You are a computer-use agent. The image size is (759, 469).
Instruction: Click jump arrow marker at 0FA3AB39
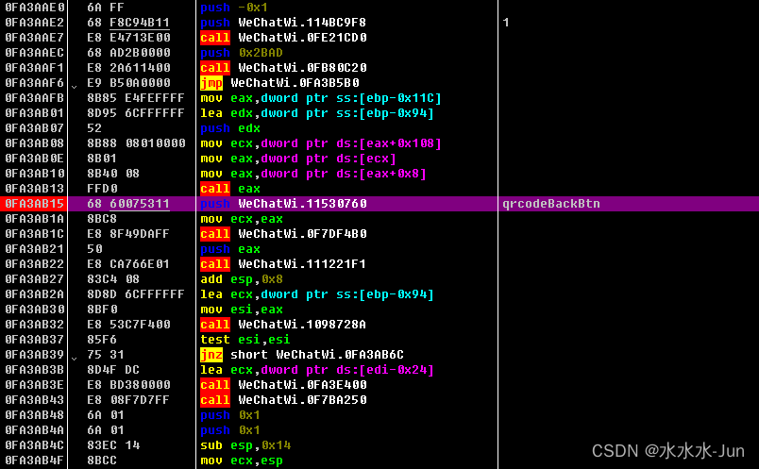(74, 359)
